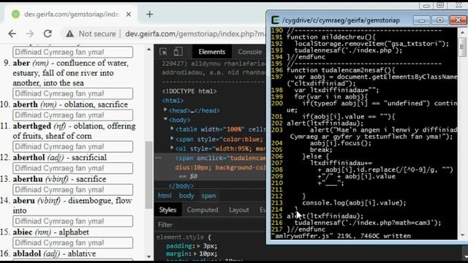Viewport: 468px width, 263px height.
Task: Close the dev.geirfa.com browser tab
Action: coord(129,15)
